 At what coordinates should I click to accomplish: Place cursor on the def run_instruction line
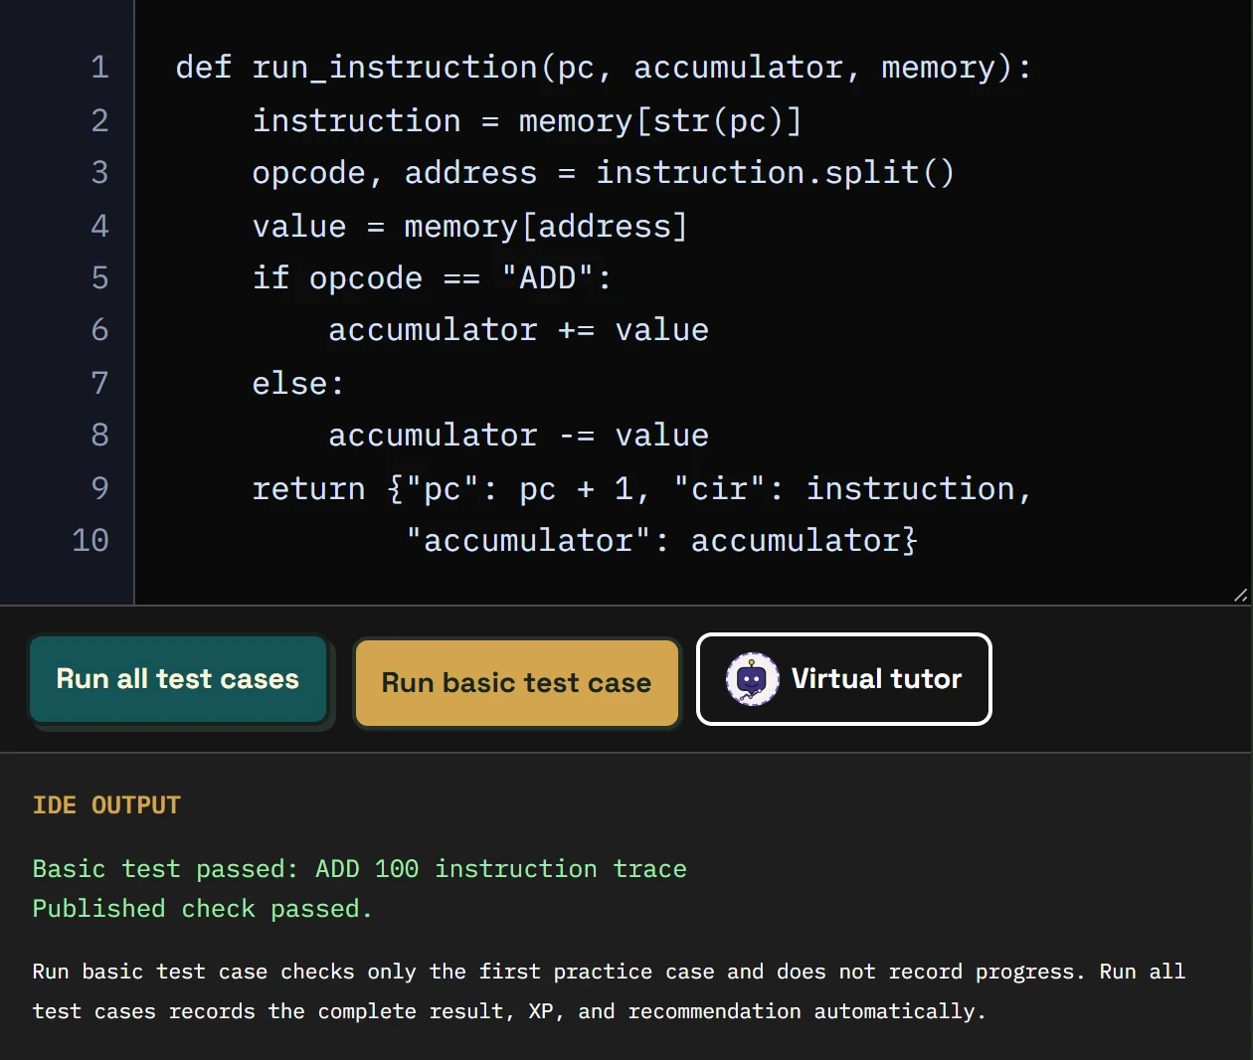coord(604,68)
